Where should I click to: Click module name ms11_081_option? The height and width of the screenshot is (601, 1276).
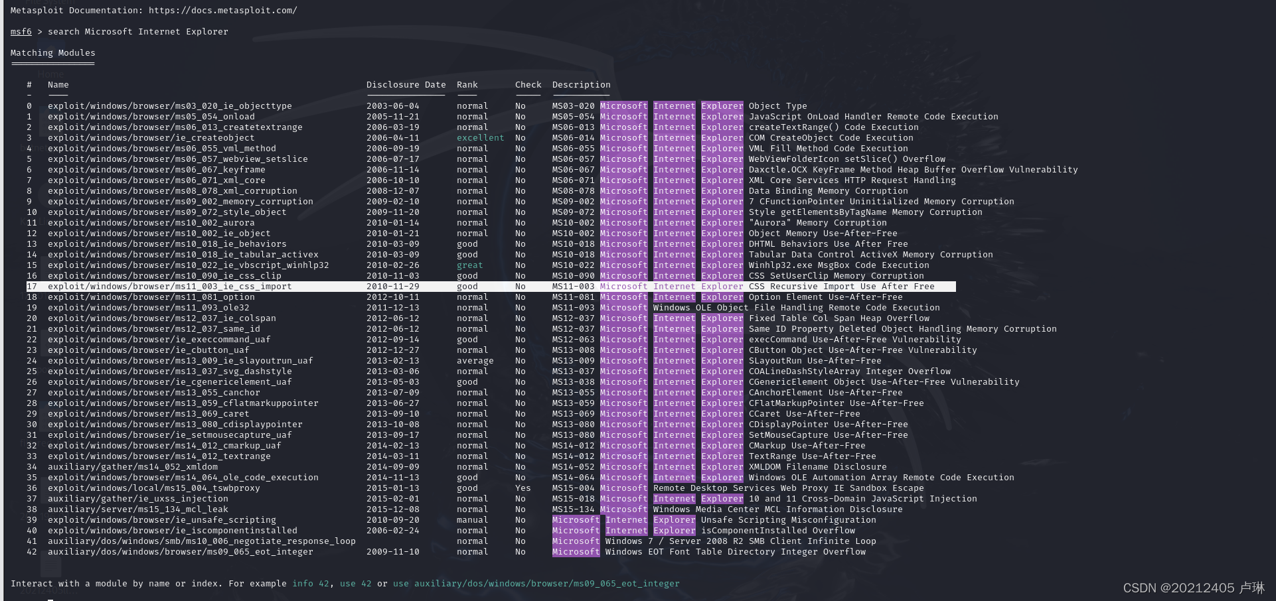coord(151,297)
